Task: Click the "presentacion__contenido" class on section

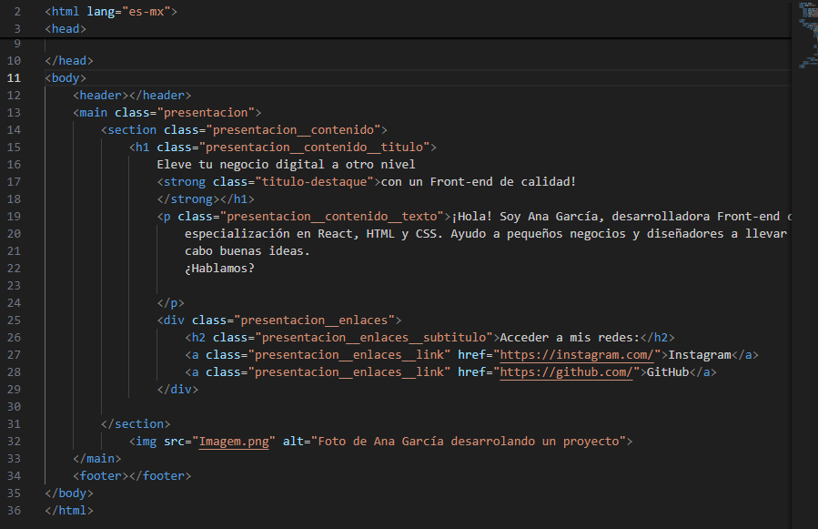Action: coord(293,129)
